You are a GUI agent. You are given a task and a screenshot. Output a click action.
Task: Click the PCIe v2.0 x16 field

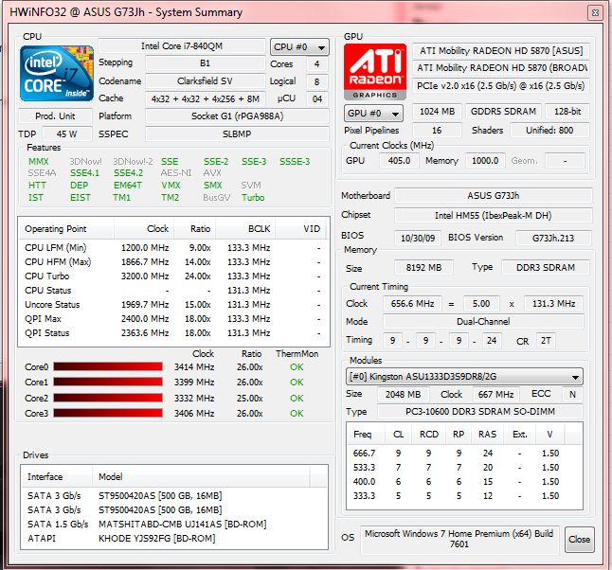501,86
